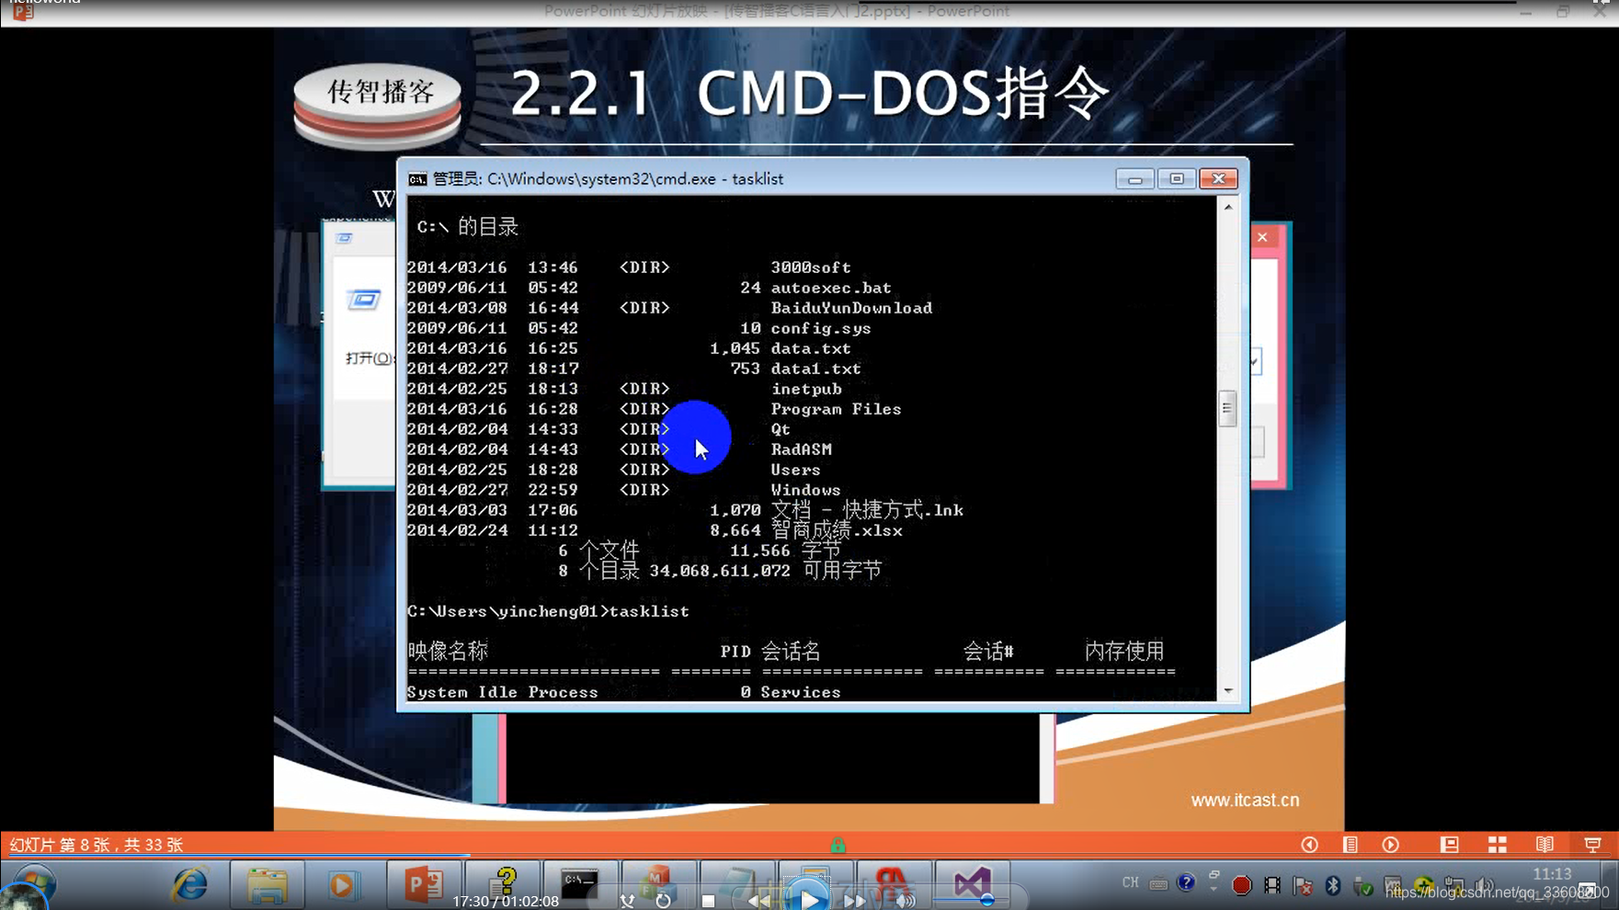Screen dimensions: 1619x910
Task: Stop video playback with square button
Action: point(708,901)
